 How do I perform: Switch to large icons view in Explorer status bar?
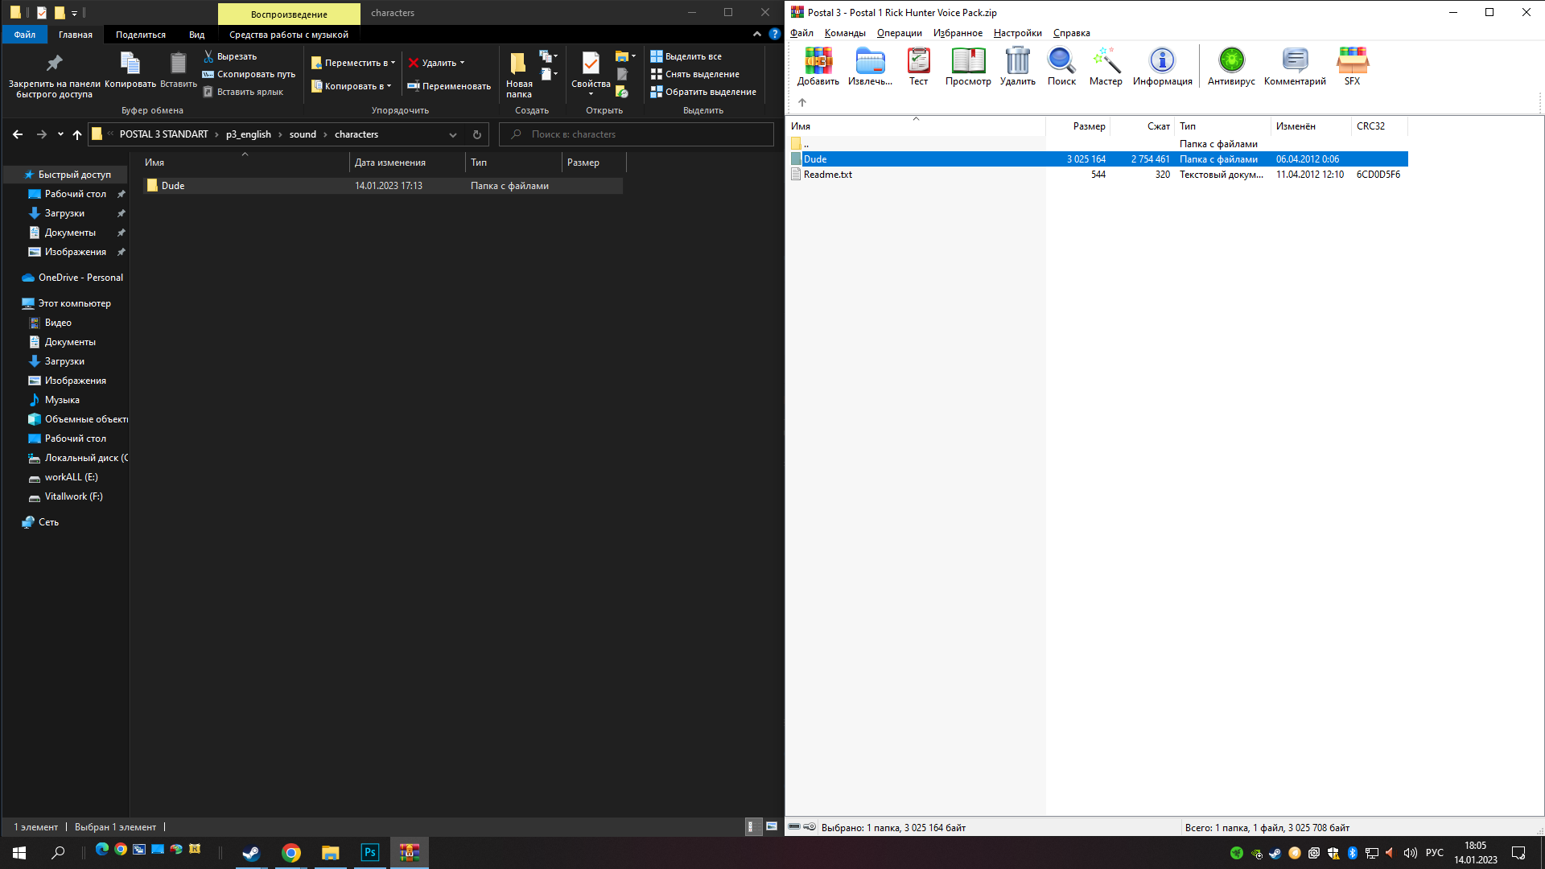point(771,826)
